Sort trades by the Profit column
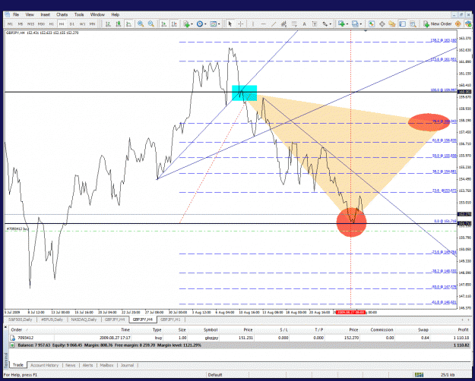Viewport: 475px width, 381px height. pyautogui.click(x=463, y=330)
